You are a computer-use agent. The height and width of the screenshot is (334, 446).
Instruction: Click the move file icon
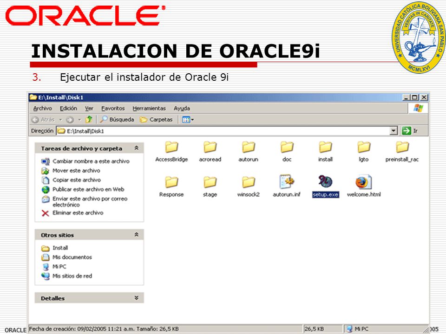(45, 171)
